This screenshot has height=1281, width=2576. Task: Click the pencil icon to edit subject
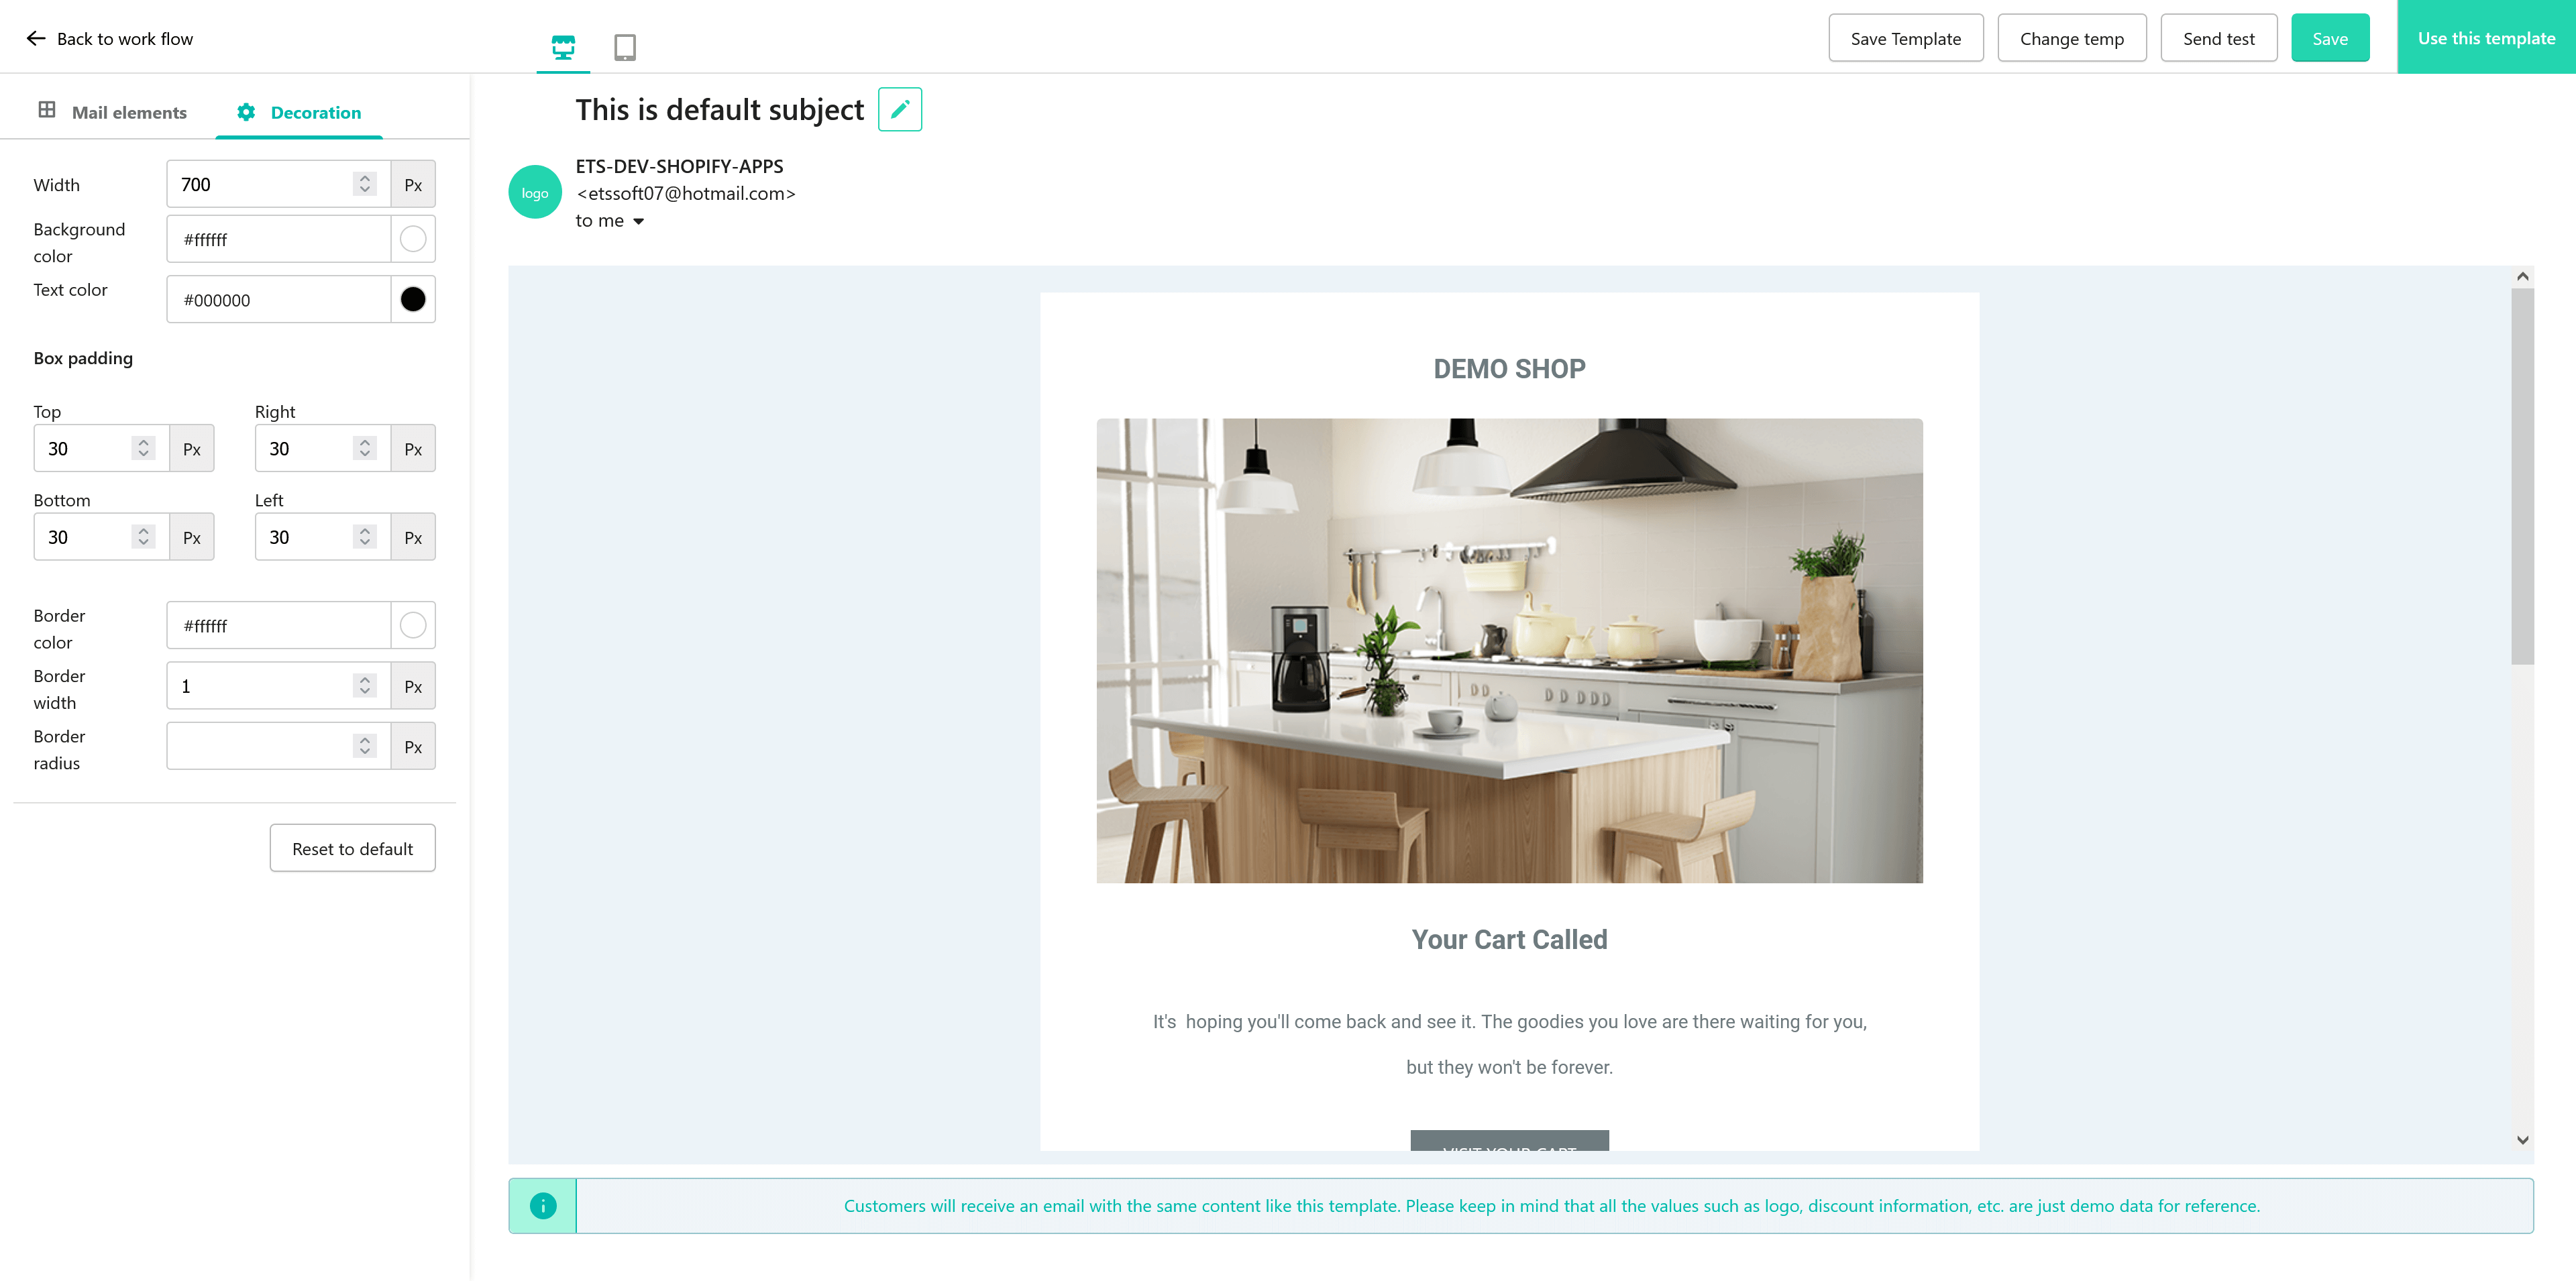tap(900, 109)
